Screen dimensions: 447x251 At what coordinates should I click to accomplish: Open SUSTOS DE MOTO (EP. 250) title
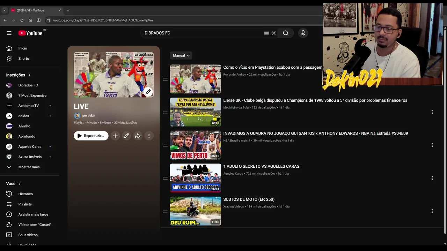click(x=249, y=199)
